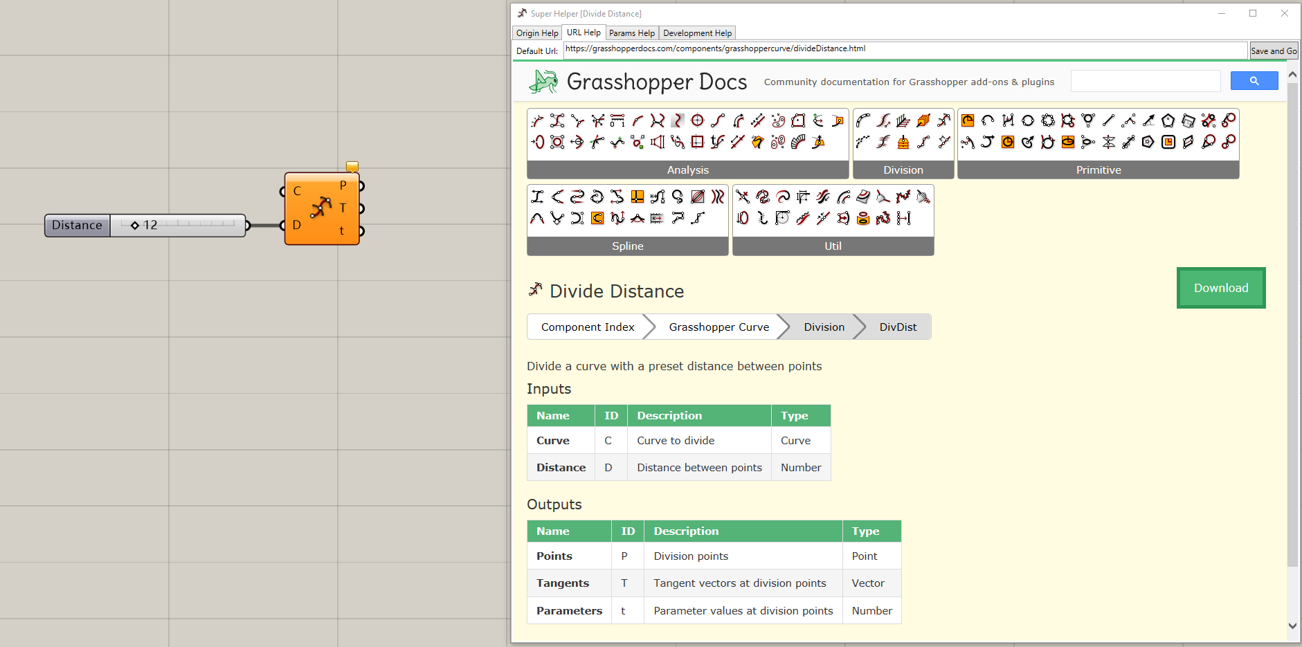Click the Save and Go button

(x=1274, y=51)
